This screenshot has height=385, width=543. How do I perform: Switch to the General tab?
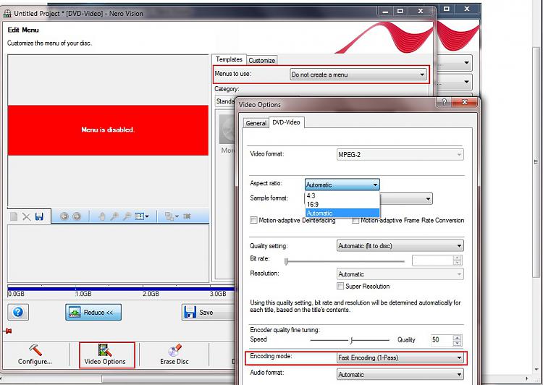tap(256, 123)
